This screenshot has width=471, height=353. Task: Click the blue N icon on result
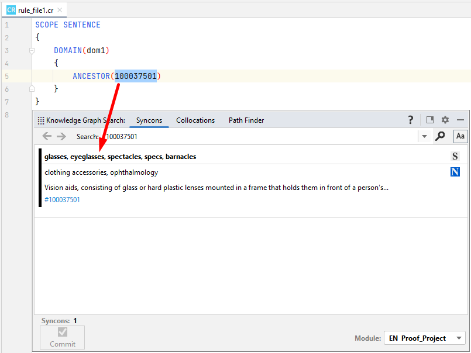[x=455, y=172]
